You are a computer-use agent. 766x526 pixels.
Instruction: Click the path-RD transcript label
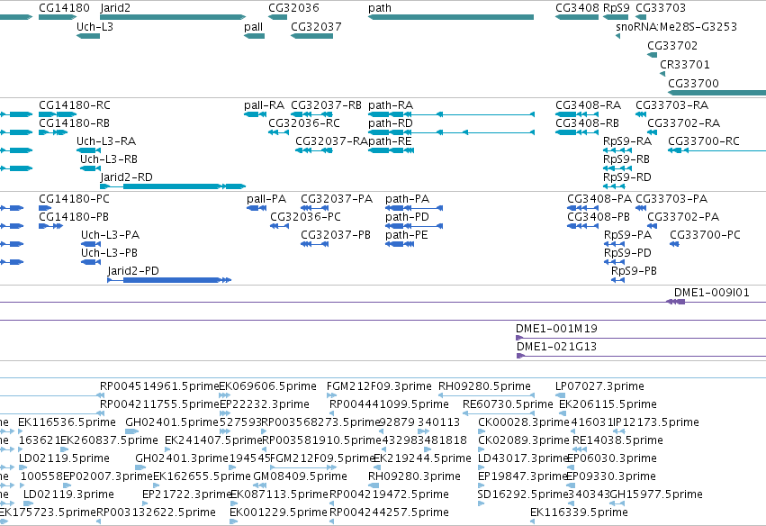point(391,123)
